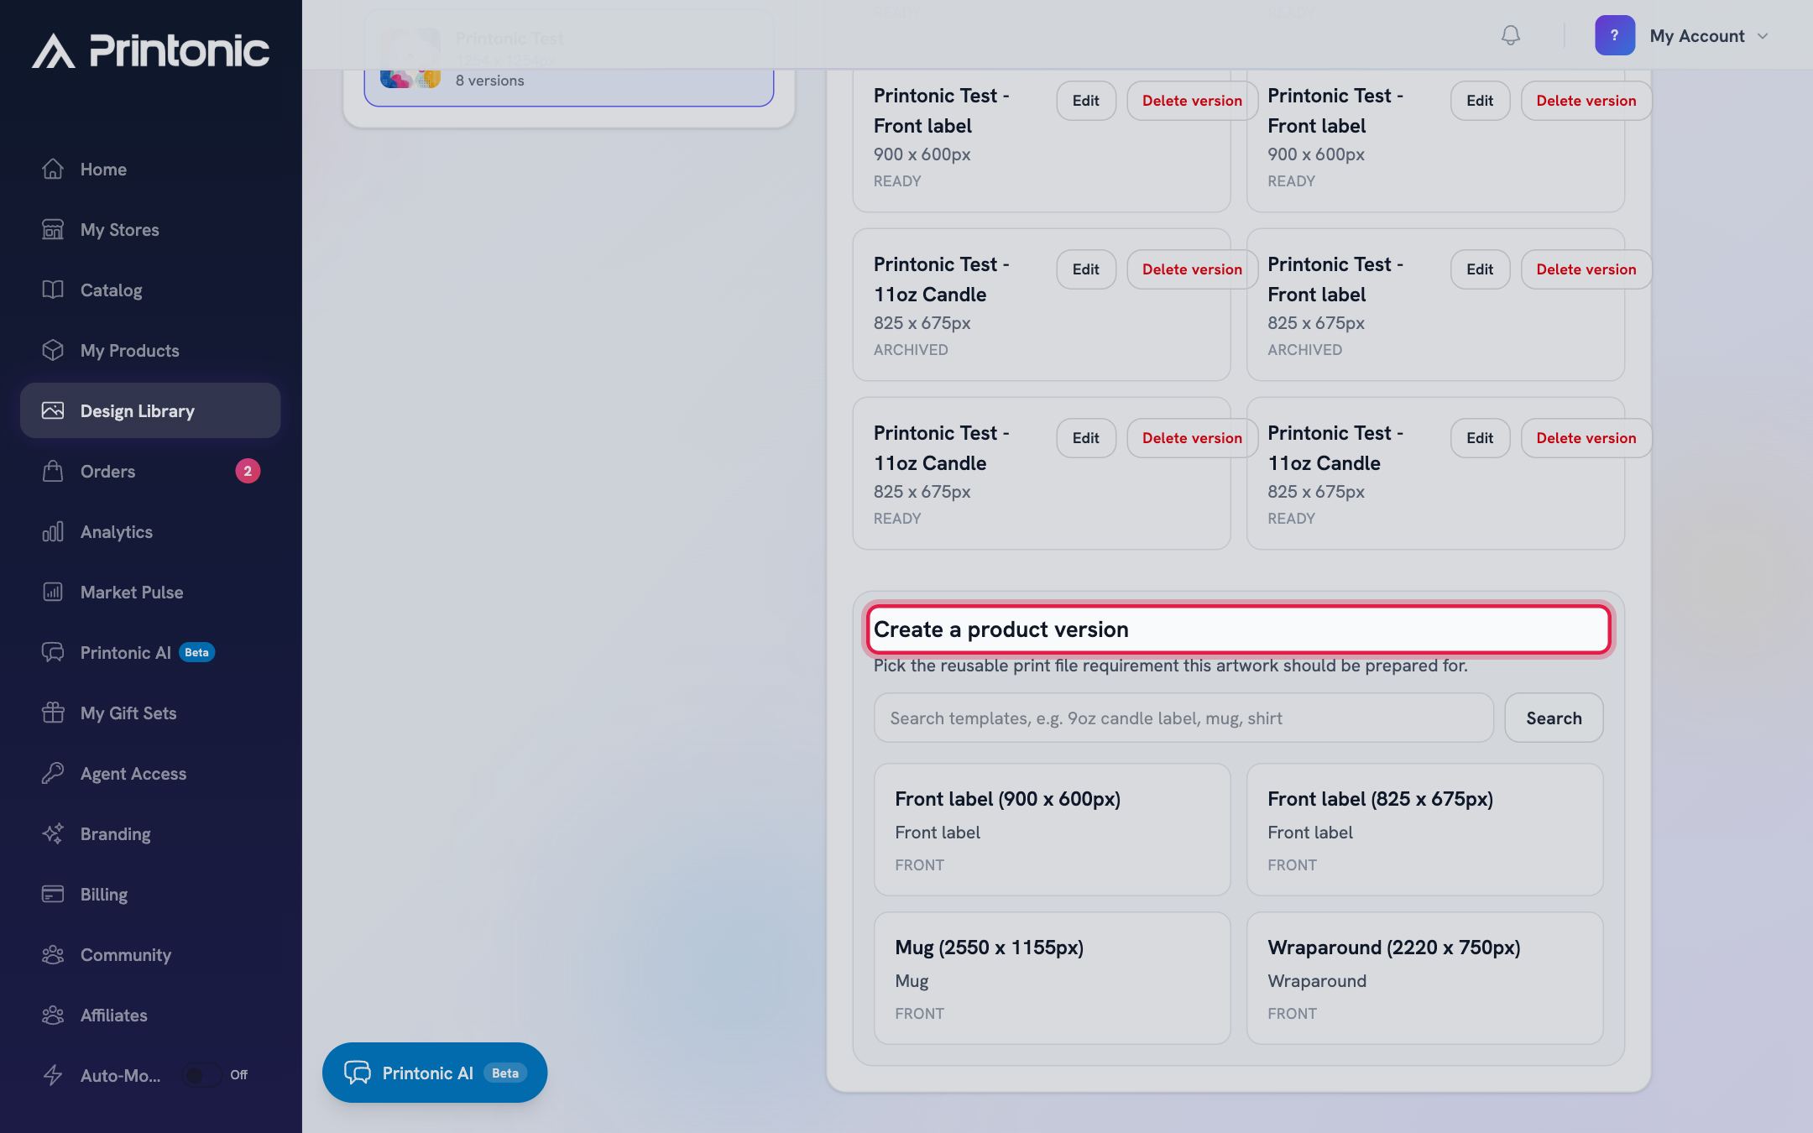Click the Market Pulse icon

(53, 592)
